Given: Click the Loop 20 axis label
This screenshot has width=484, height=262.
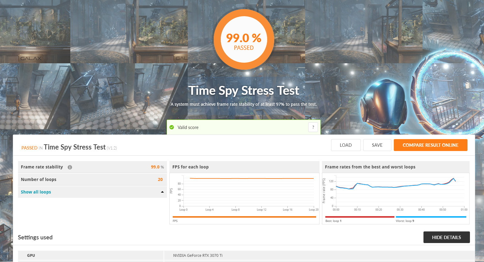Looking at the screenshot, I should tap(314, 210).
